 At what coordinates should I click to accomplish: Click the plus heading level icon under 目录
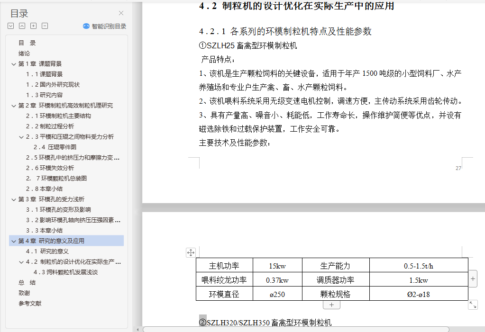click(33, 26)
